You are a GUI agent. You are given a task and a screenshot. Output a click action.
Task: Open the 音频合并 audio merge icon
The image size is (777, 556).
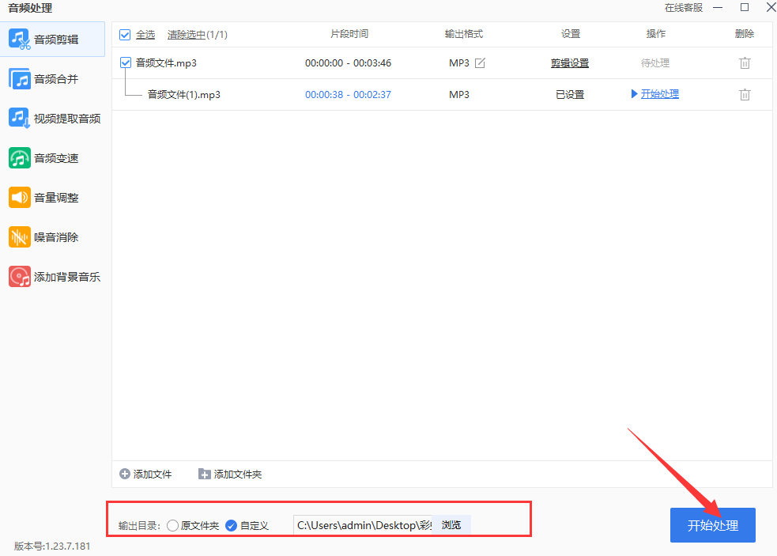[19, 79]
